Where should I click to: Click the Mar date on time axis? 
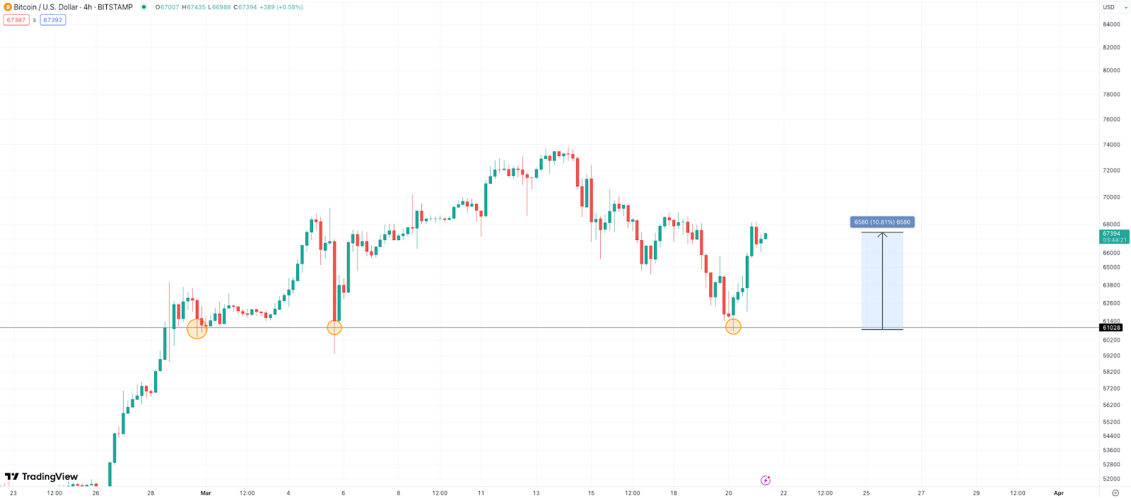pos(206,493)
